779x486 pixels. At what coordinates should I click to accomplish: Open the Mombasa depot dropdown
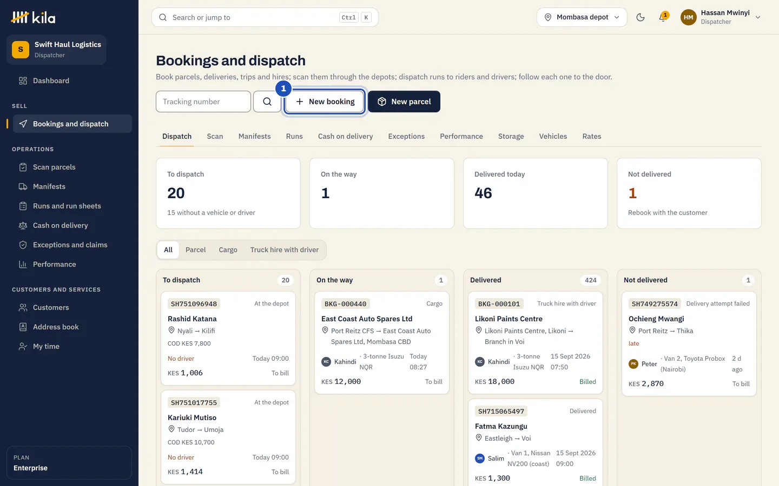582,17
